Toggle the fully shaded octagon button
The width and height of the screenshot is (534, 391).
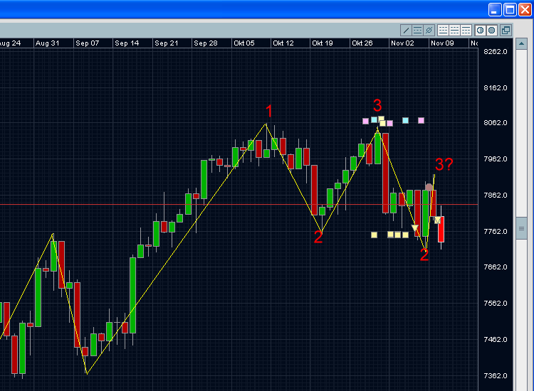(x=492, y=31)
